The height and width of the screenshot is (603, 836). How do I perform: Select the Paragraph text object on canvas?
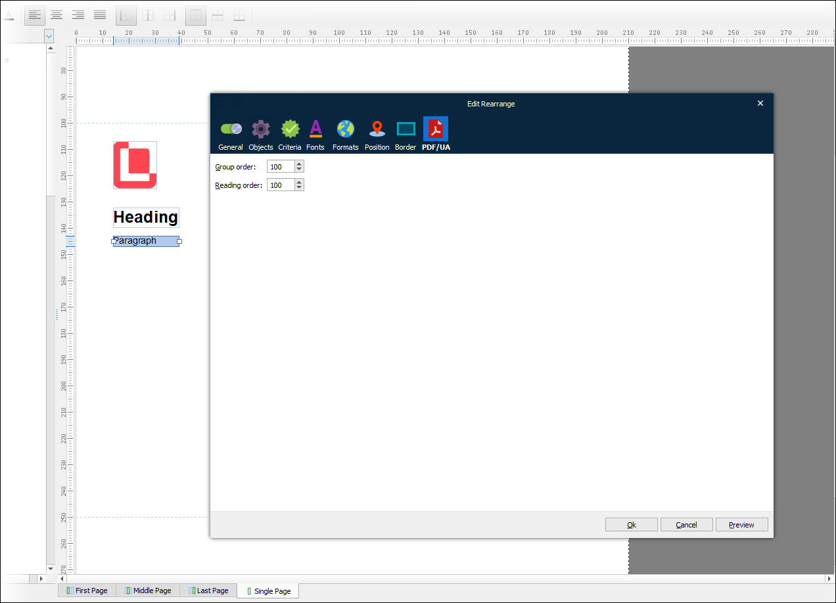pos(146,241)
